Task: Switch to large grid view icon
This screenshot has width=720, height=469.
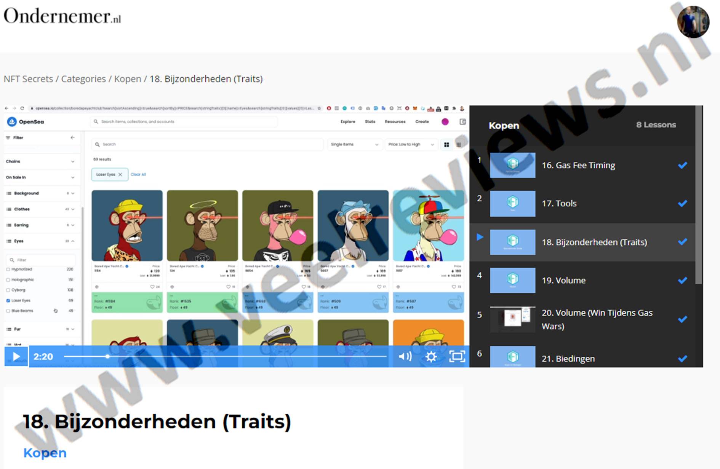Action: pos(446,145)
